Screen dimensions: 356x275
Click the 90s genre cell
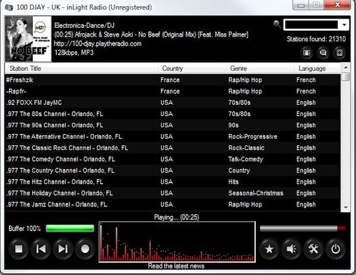point(233,125)
